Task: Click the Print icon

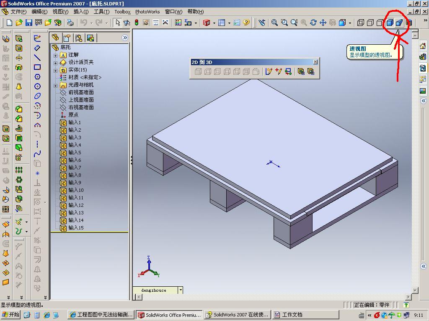Action: click(70, 23)
